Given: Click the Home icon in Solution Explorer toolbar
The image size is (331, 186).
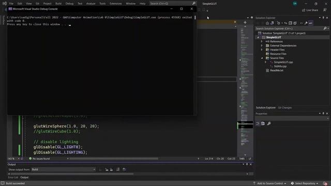Looking at the screenshot, I should point(267,23).
